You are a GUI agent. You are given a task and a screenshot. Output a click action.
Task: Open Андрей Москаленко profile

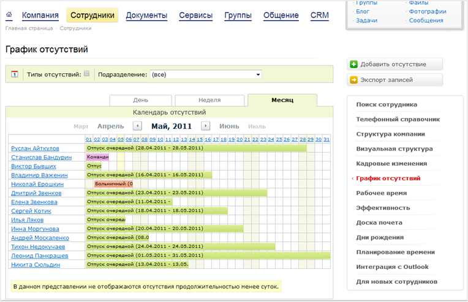(40, 238)
